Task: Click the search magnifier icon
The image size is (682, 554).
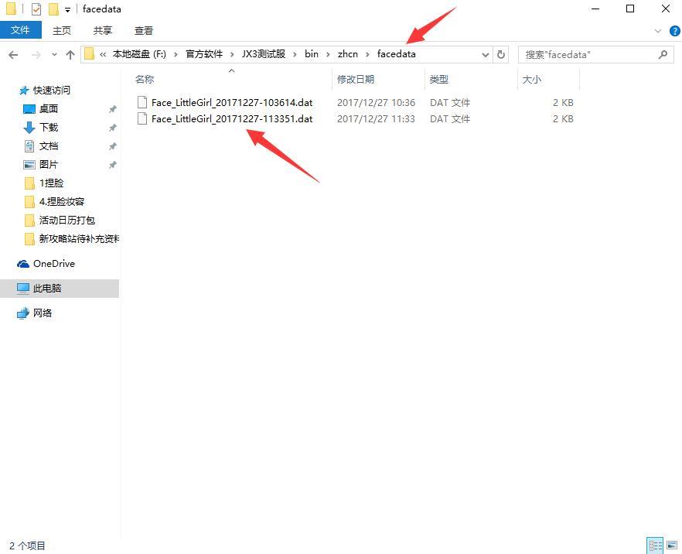Action: click(663, 54)
